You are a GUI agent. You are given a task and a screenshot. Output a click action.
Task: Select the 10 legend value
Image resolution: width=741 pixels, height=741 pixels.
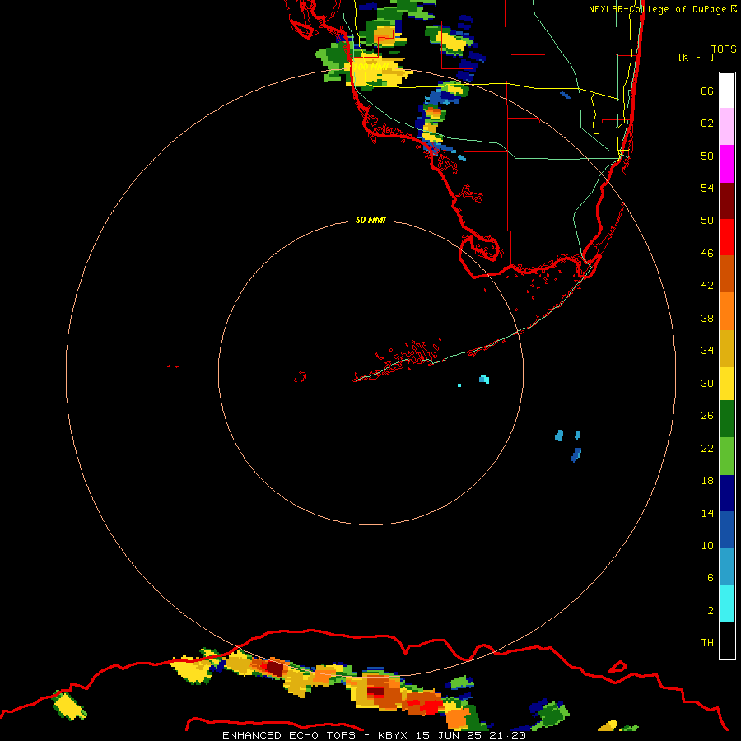[707, 545]
